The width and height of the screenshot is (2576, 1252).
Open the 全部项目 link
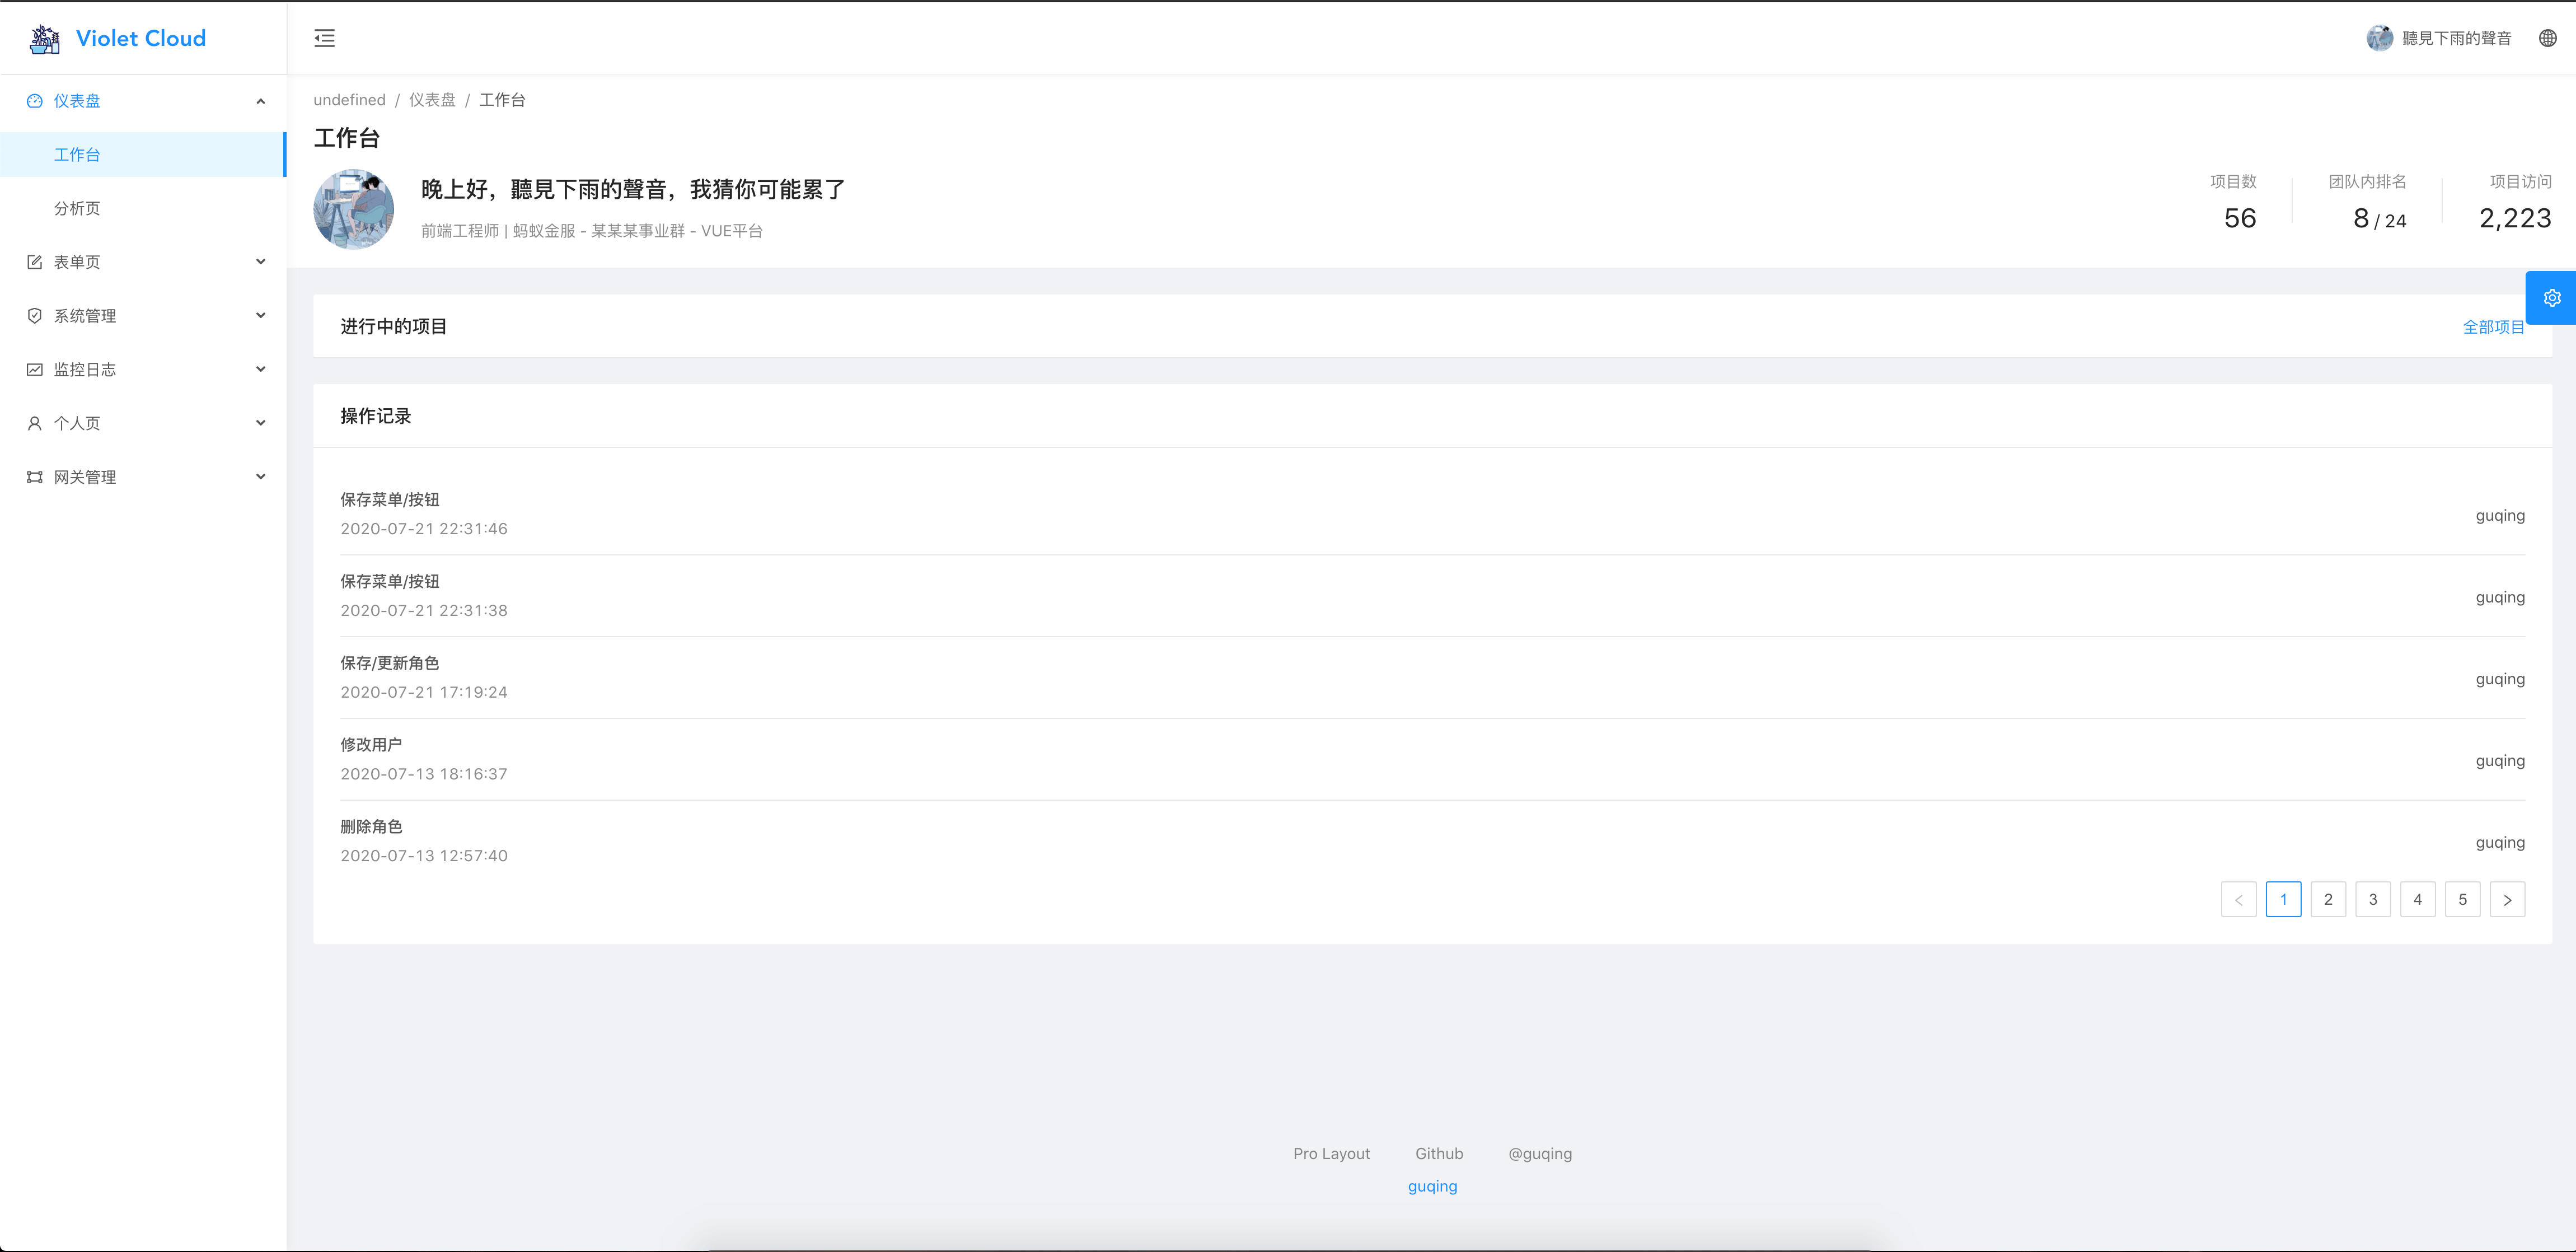click(2492, 327)
